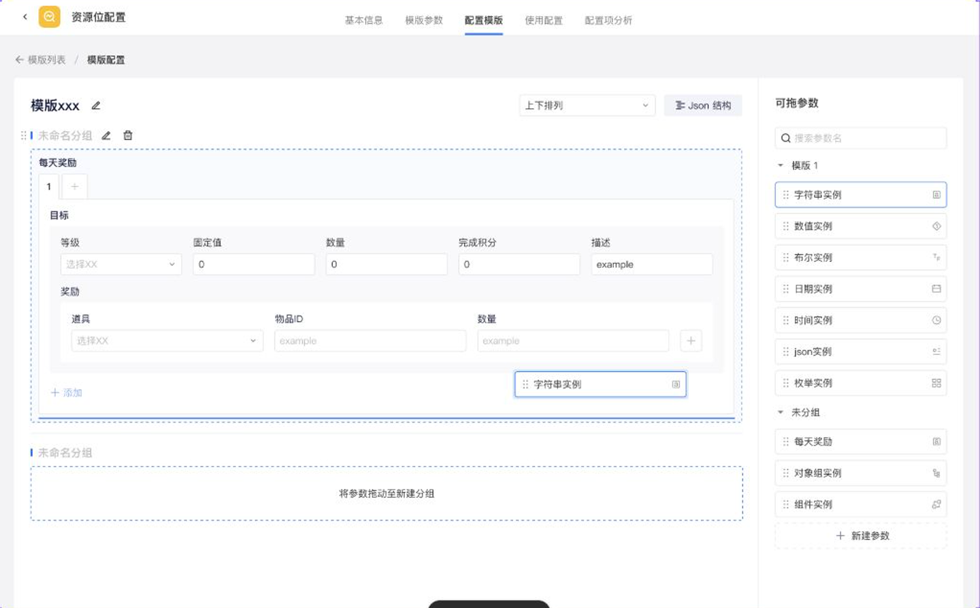Click the yellow 资源位配置 app logo
980x608 pixels.
click(x=49, y=17)
